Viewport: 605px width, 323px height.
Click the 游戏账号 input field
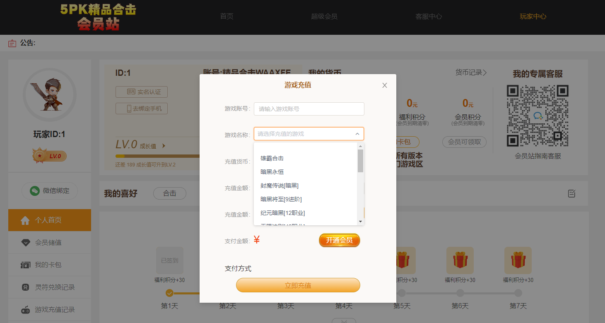[309, 109]
